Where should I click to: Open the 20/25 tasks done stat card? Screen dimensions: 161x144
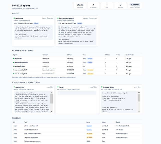click(80, 6)
